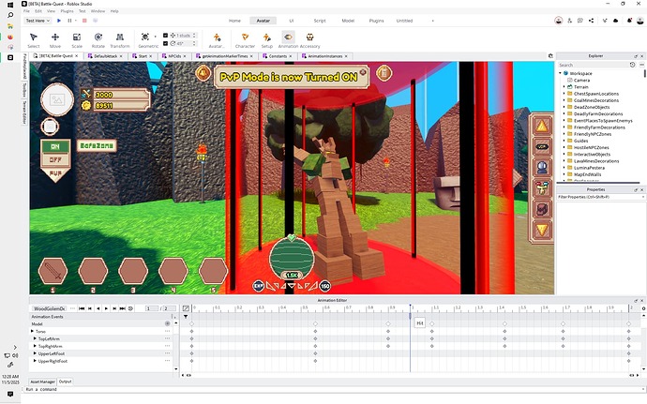Click add animation event pencil icon
Screen dimensions: 647x404
[186, 308]
